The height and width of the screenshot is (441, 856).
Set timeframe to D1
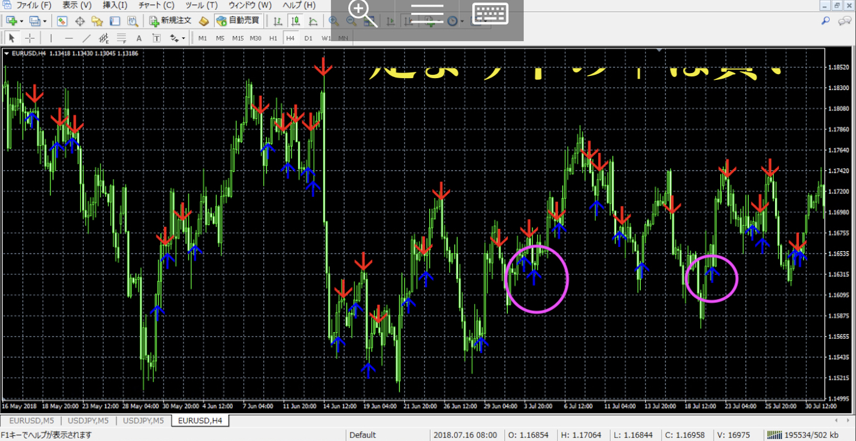[x=308, y=38]
